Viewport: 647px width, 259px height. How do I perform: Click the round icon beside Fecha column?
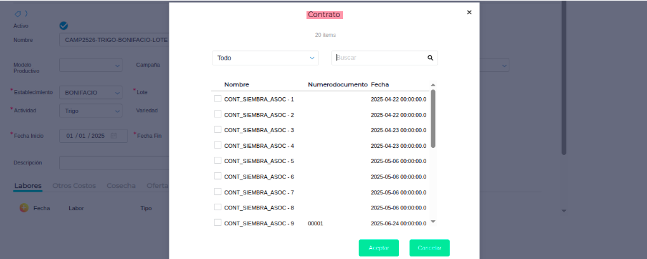(x=24, y=208)
